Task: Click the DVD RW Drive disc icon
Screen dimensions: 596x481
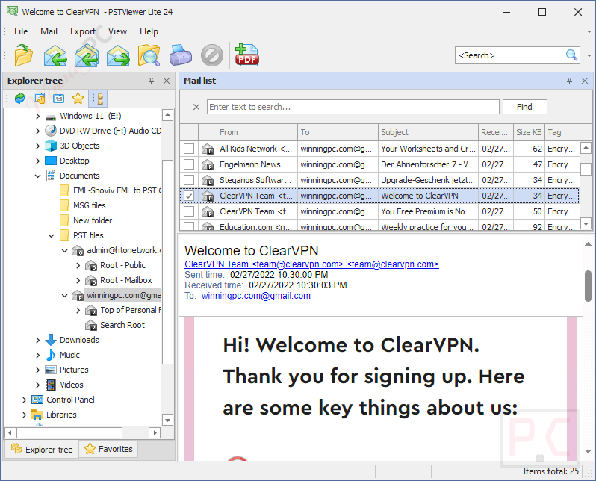Action: click(51, 131)
